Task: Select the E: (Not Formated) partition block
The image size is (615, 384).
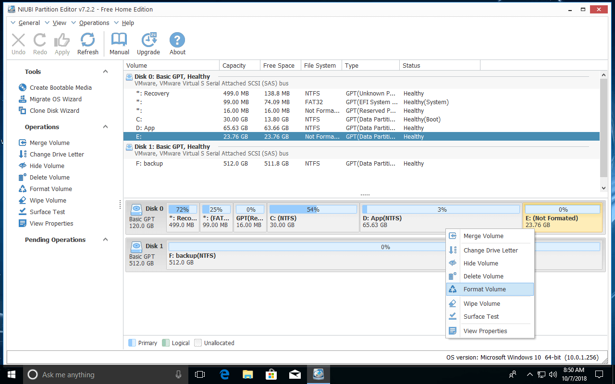Action: [563, 217]
